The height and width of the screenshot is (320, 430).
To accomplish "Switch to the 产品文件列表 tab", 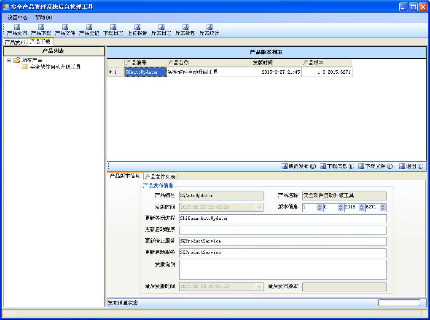I will [x=161, y=176].
